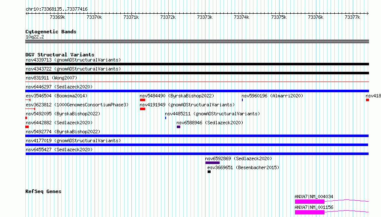Viewport: 381px width, 217px height.
Task: Select the 10q22.2 band label
Action: tap(35, 37)
